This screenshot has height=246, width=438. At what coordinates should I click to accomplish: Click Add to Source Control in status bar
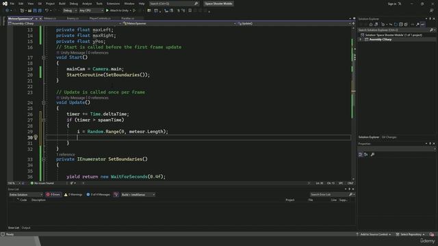click(374, 234)
